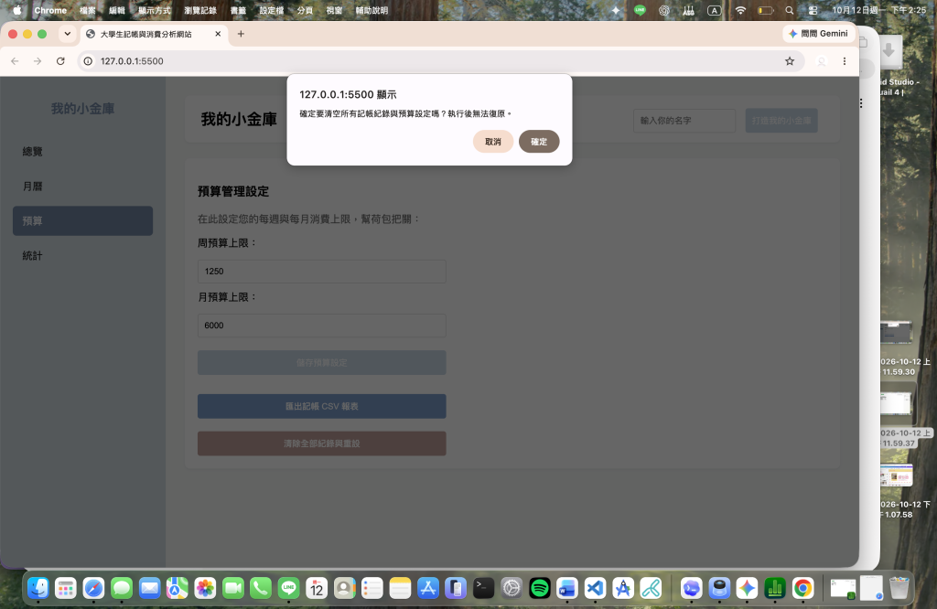Viewport: 937px width, 609px height.
Task: Click the battery status icon
Action: click(766, 10)
